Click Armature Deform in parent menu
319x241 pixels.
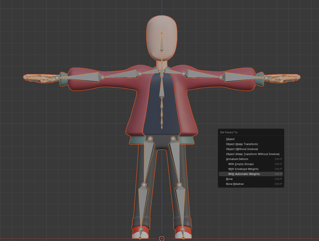(x=237, y=159)
